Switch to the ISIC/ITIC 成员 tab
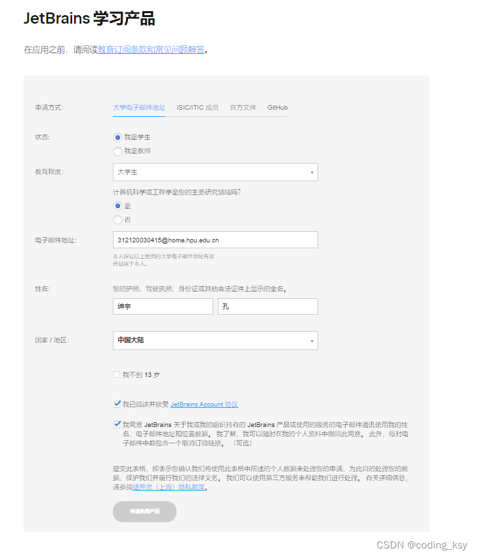This screenshot has height=557, width=477. [197, 108]
